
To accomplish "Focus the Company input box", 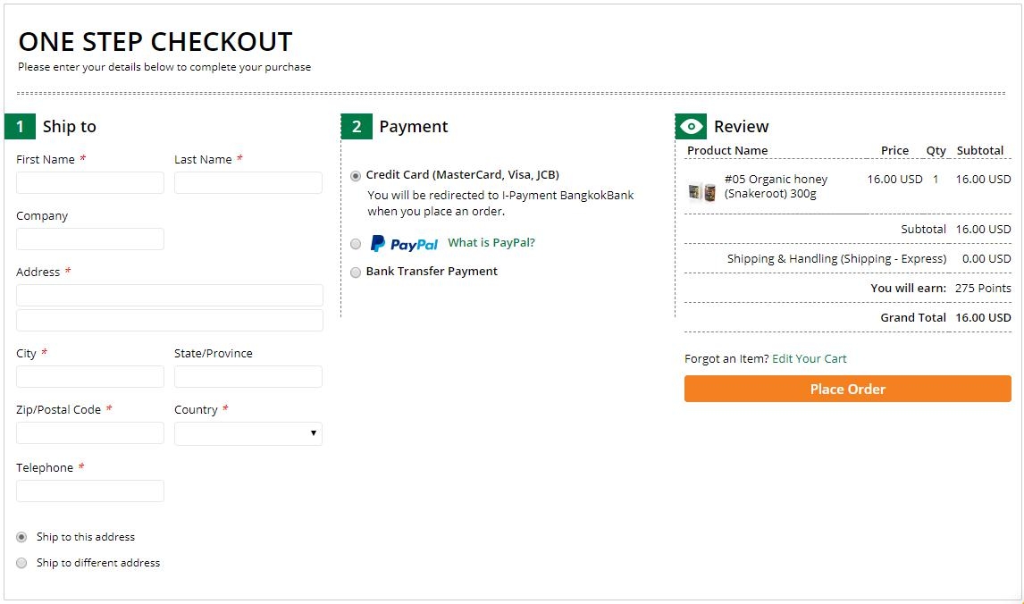I will pos(90,239).
